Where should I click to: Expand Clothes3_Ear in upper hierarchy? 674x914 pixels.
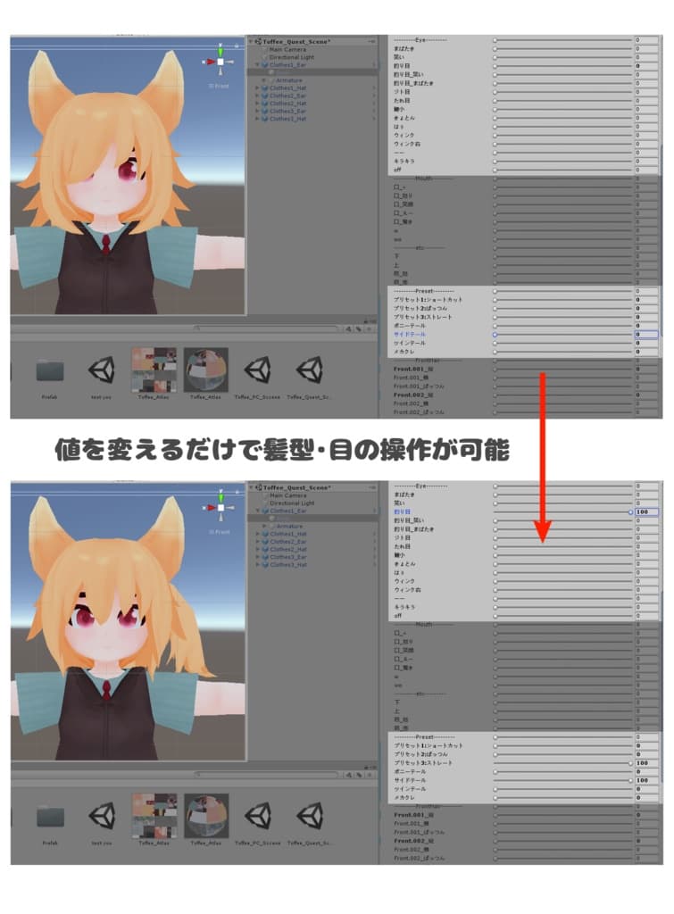(257, 111)
